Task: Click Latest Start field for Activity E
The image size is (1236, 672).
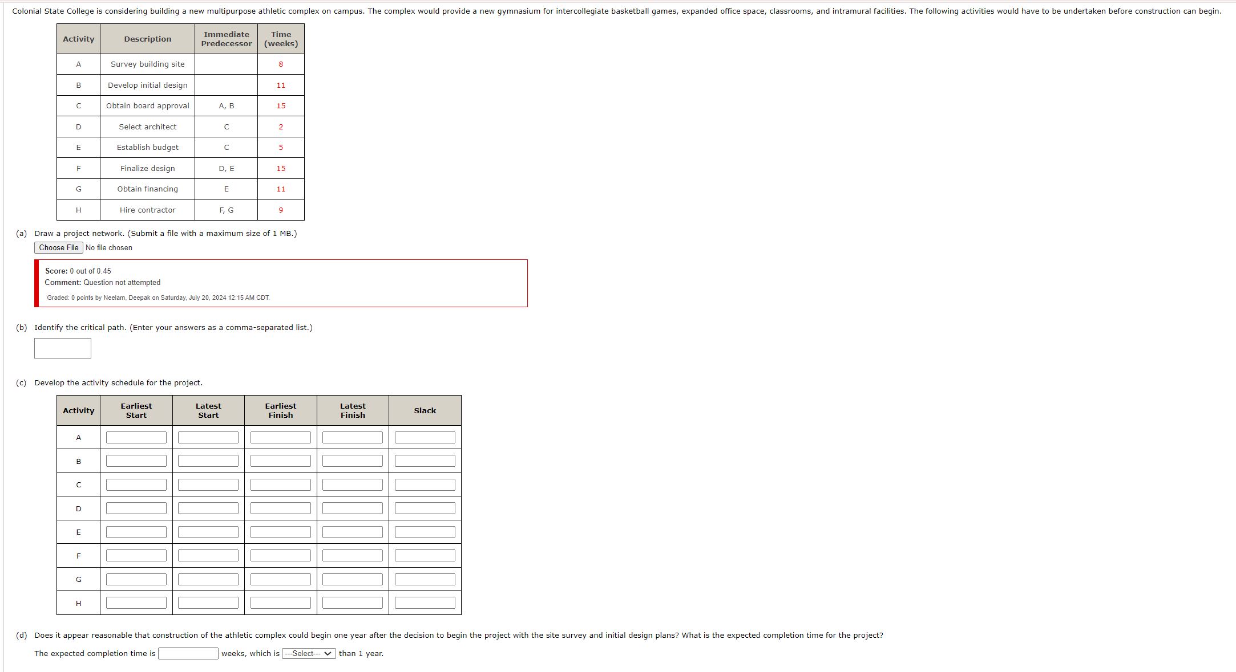Action: pos(208,531)
